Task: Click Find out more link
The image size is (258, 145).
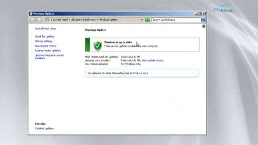Action: (141, 73)
